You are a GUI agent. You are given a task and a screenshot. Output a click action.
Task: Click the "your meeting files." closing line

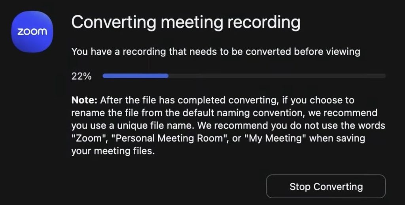tap(112, 151)
